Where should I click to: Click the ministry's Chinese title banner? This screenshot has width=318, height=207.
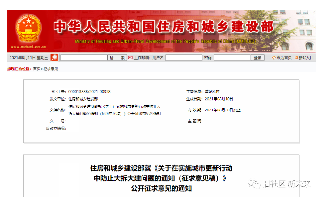point(163,27)
